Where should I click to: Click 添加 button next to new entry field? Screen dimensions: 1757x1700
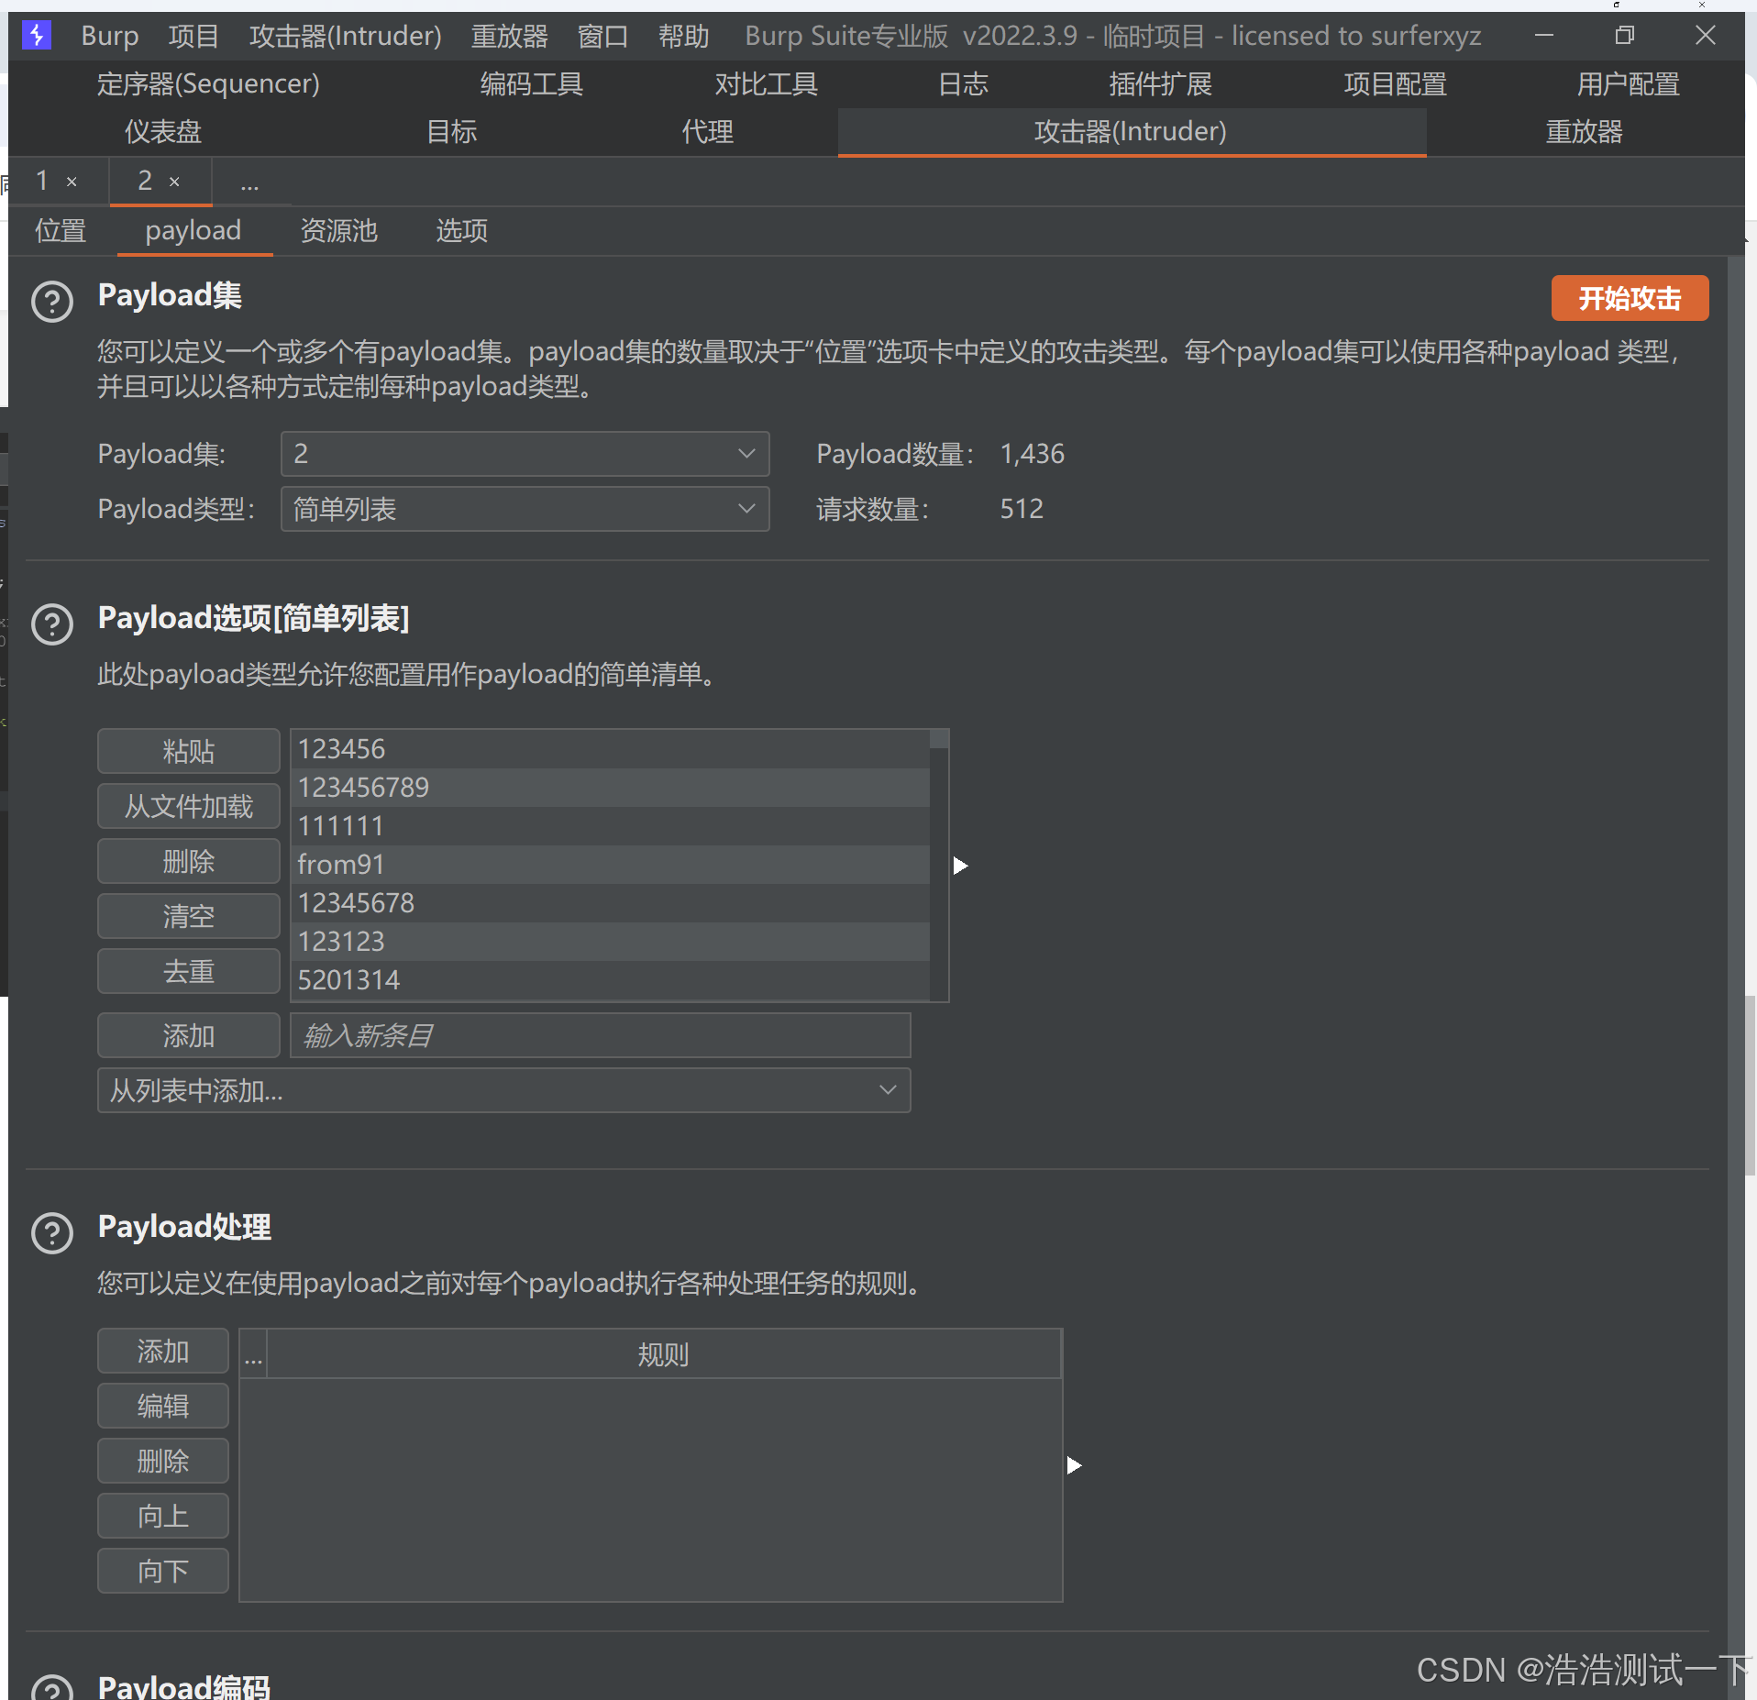(x=189, y=1035)
